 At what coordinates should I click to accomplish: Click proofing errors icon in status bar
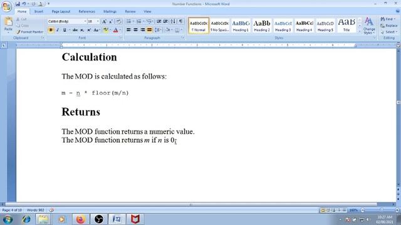[51, 210]
